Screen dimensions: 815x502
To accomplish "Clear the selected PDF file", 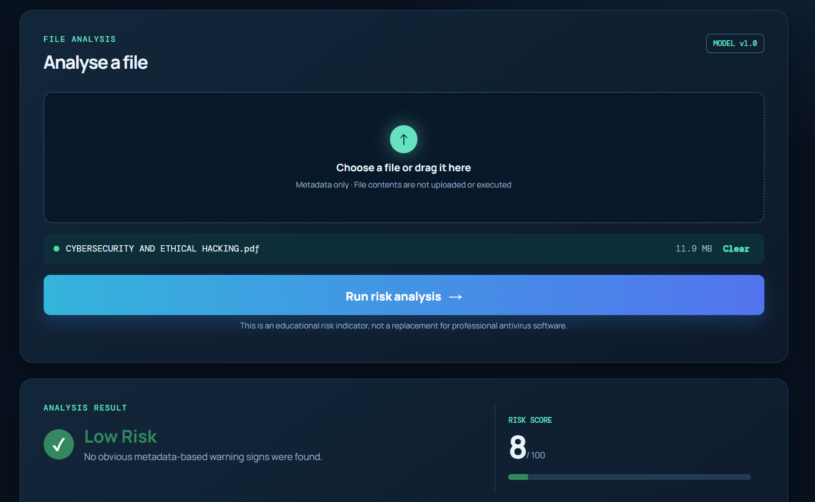I will pyautogui.click(x=736, y=249).
